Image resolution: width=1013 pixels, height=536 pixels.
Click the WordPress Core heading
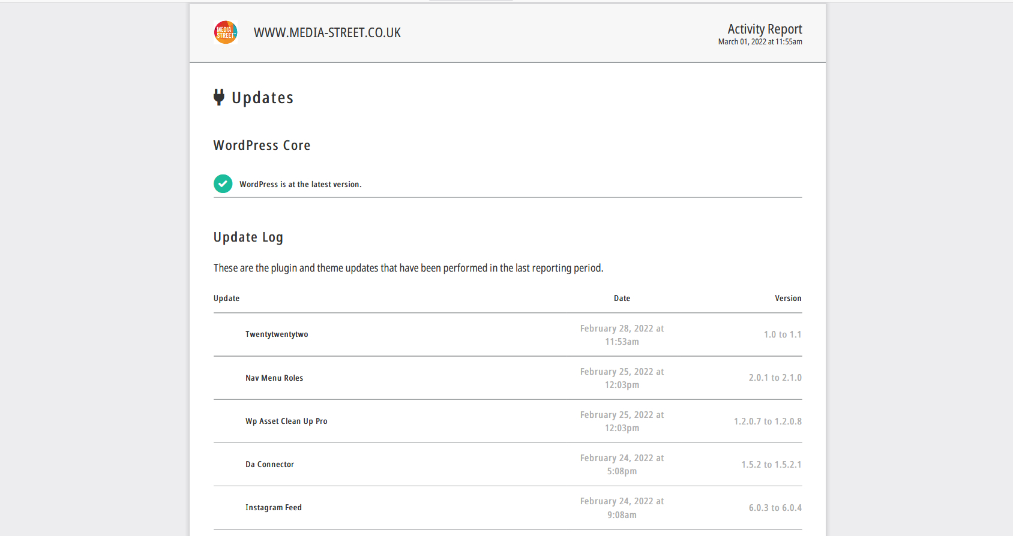[262, 145]
